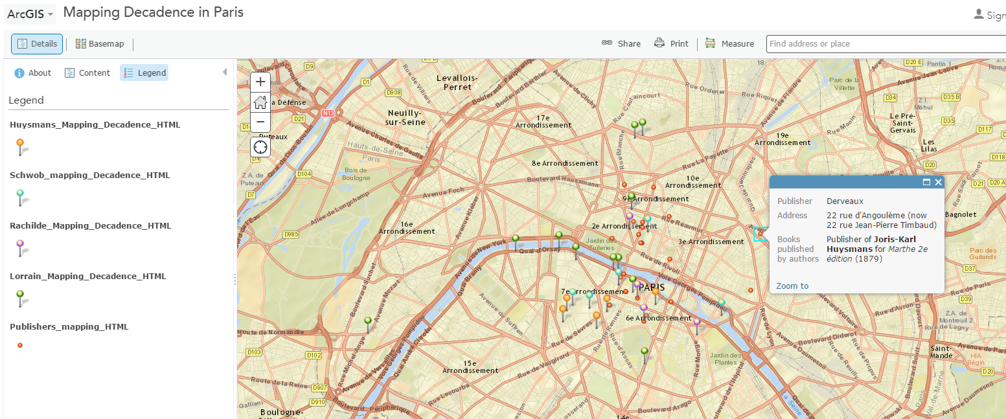
Task: Switch to the About tab
Action: point(33,73)
